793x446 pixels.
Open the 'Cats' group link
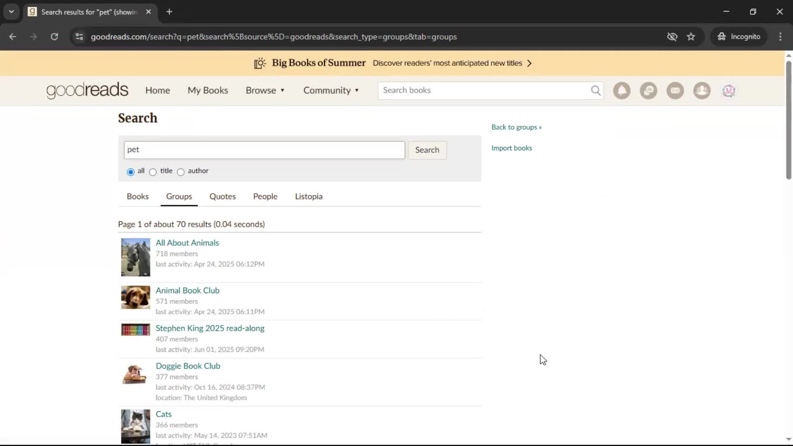click(x=164, y=414)
